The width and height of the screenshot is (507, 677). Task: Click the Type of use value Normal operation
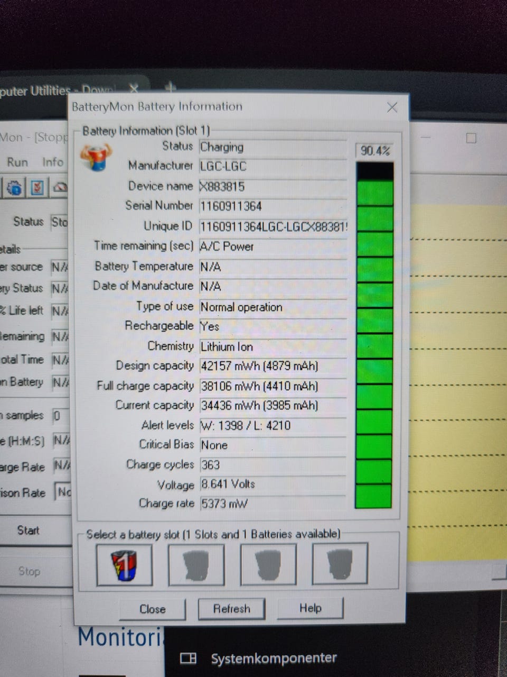(273, 307)
